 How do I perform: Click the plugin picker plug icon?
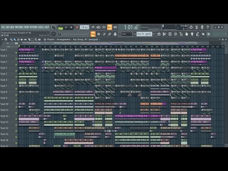[192, 34]
